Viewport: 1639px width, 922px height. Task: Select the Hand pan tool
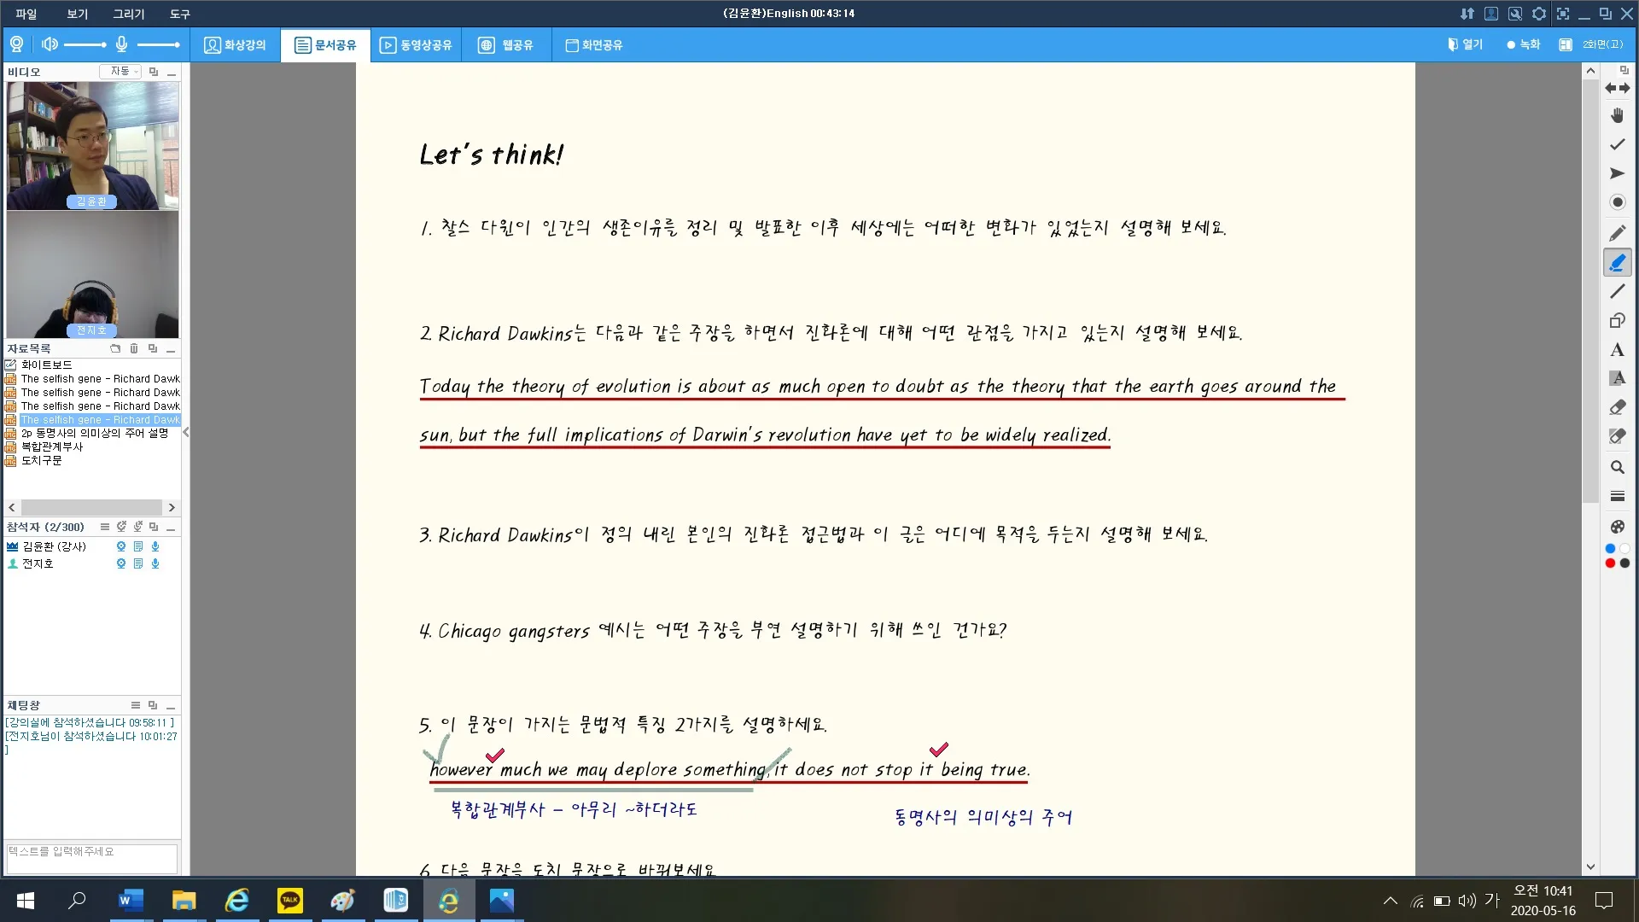[x=1616, y=115]
